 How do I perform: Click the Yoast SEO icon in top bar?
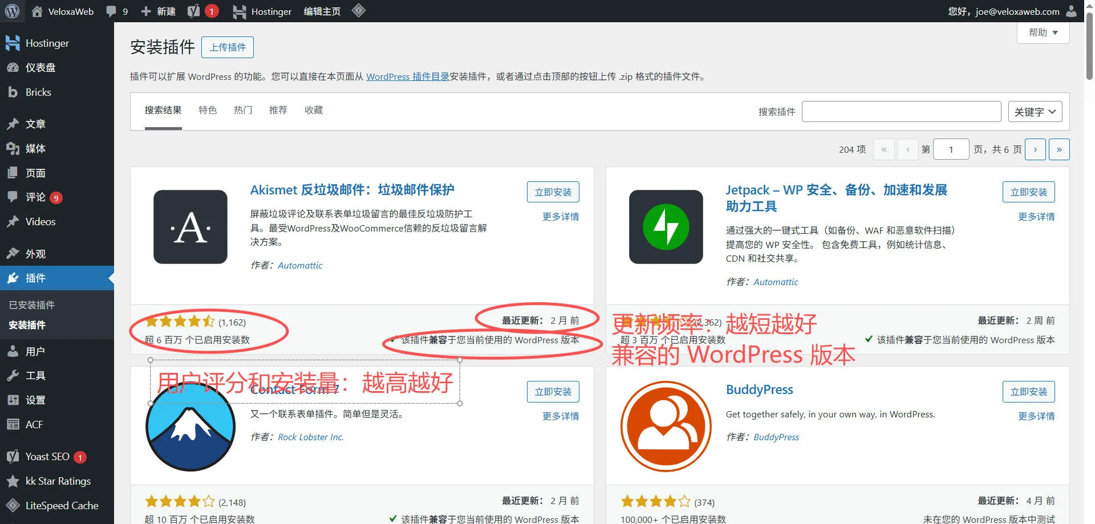click(194, 11)
